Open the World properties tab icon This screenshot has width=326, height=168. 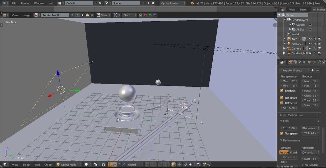pos(305,62)
